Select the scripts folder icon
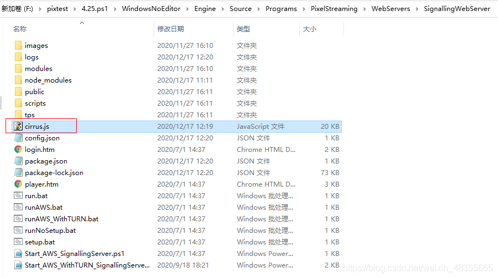The height and width of the screenshot is (278, 498). (18, 103)
